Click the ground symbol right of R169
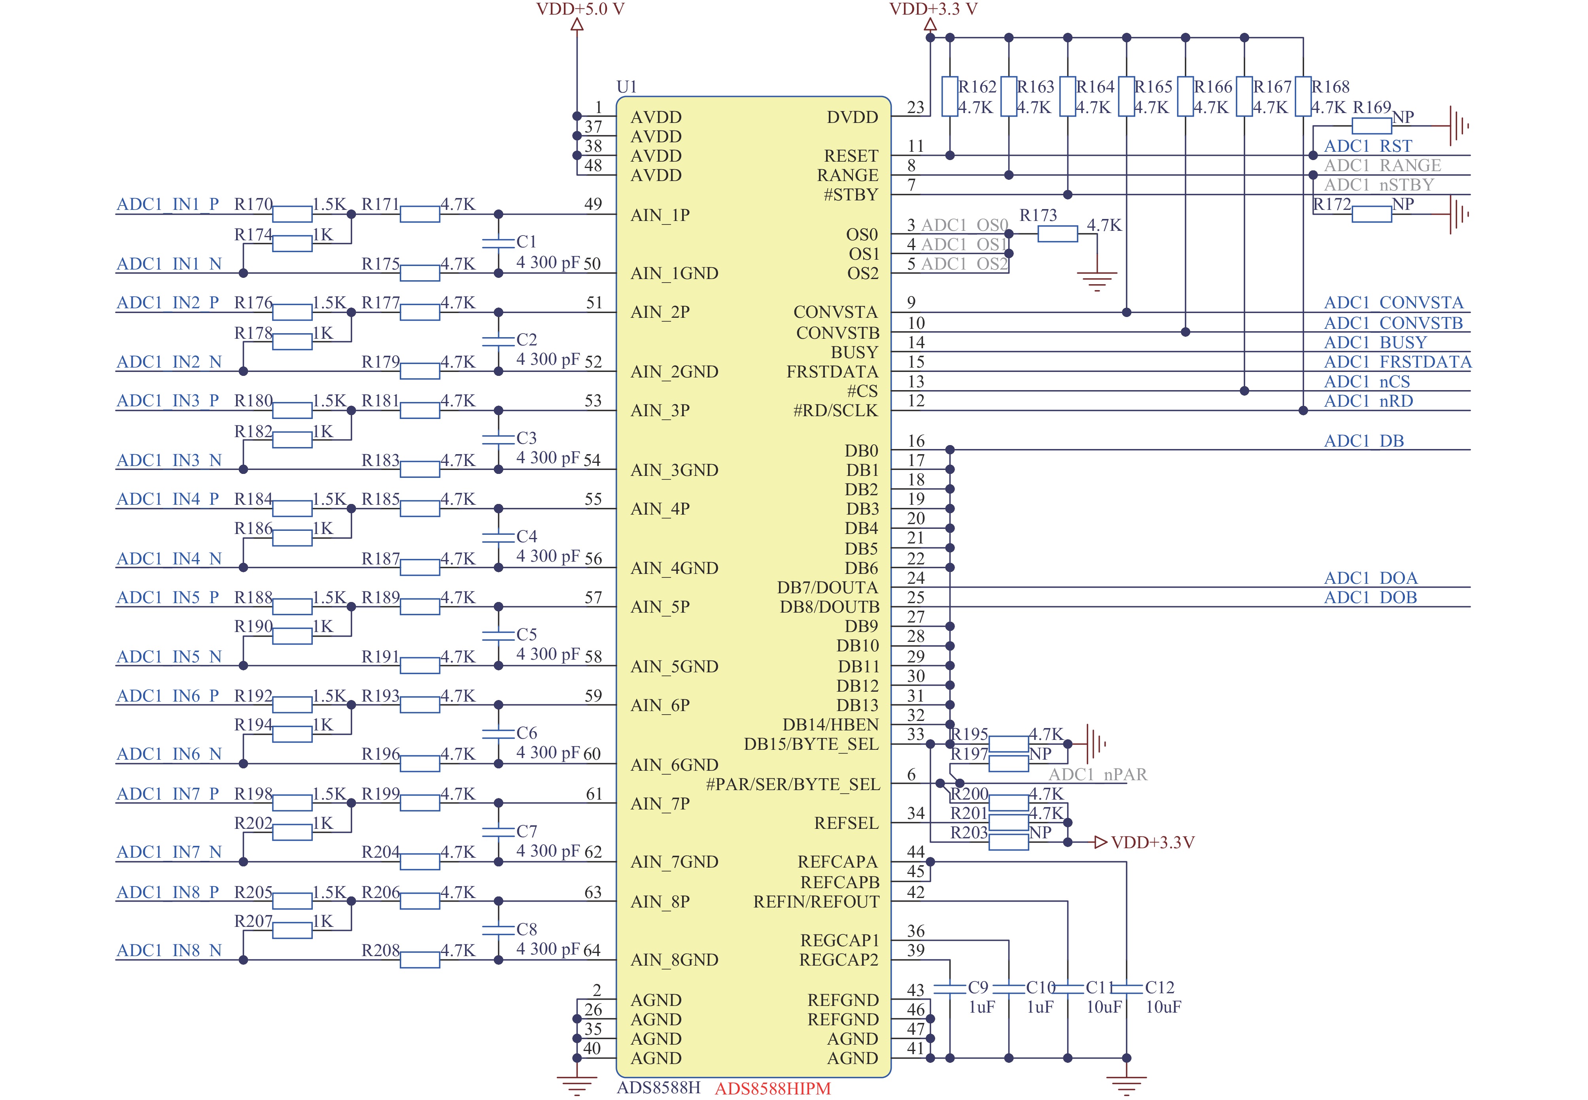This screenshot has height=1100, width=1588. tap(1458, 125)
